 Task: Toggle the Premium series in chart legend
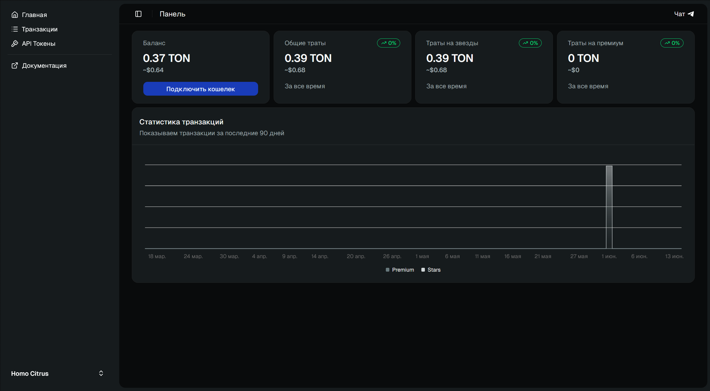[400, 270]
